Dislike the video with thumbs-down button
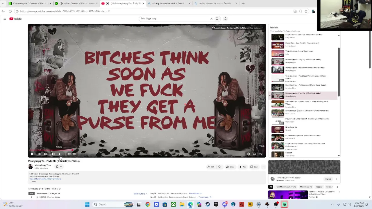The height and width of the screenshot is (209, 372). 220,167
